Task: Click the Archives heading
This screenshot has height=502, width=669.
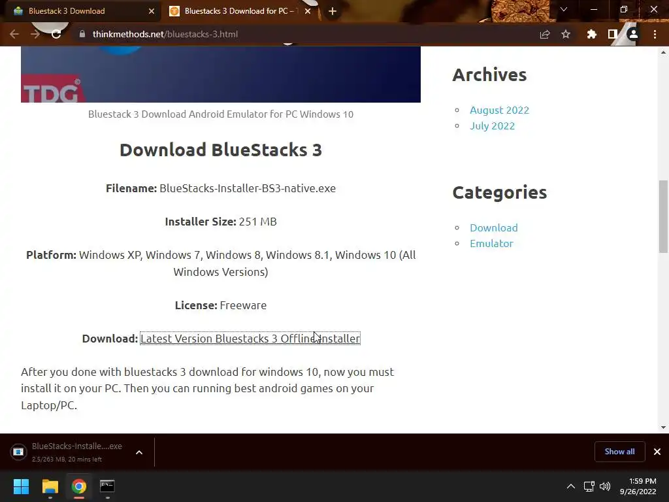Action: pos(489,75)
